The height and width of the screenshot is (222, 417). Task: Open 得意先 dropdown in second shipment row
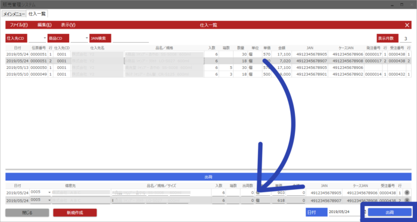click(x=49, y=200)
